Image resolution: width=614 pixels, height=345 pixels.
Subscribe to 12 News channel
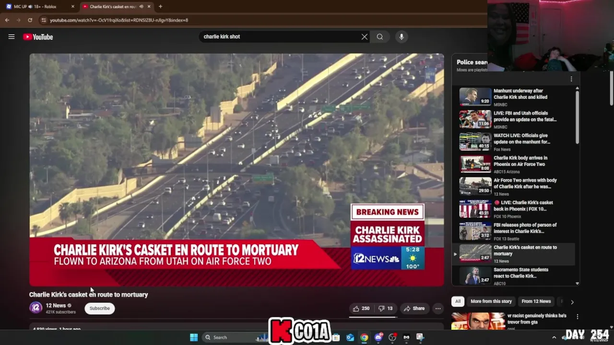100,308
